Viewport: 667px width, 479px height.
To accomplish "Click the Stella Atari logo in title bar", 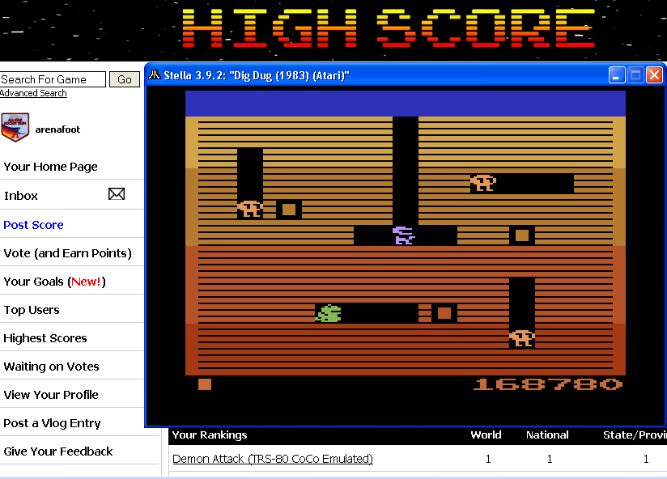I will pyautogui.click(x=154, y=75).
